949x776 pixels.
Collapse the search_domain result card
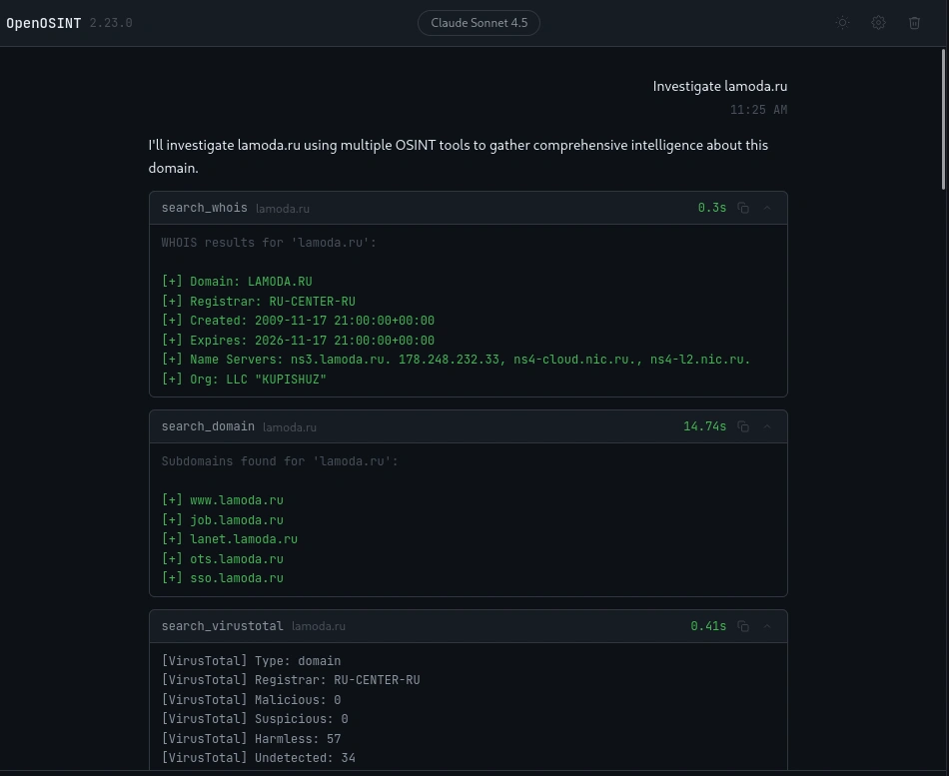pyautogui.click(x=767, y=426)
